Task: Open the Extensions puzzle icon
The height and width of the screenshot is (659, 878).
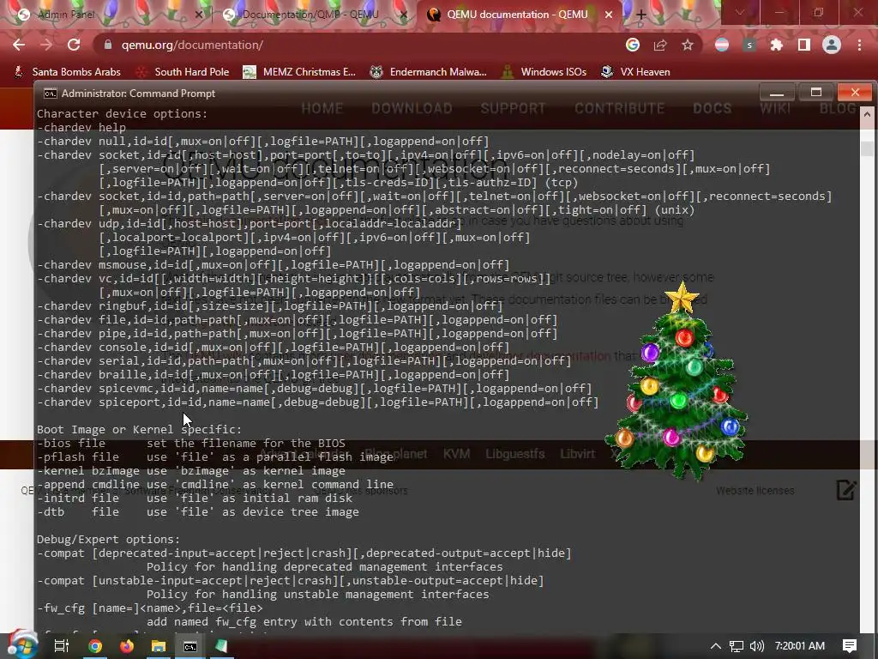Action: [777, 45]
